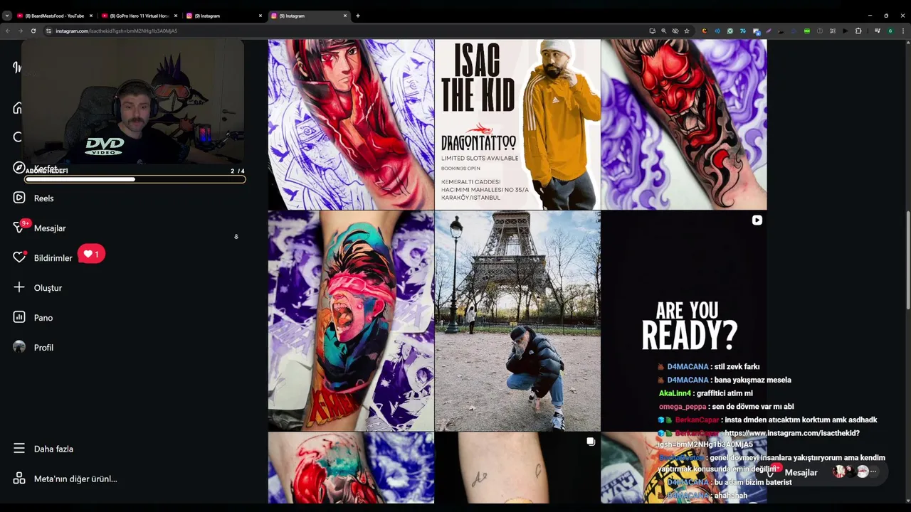Open Mesajlar in the left sidebar
Viewport: 911px width, 512px height.
click(x=40, y=228)
